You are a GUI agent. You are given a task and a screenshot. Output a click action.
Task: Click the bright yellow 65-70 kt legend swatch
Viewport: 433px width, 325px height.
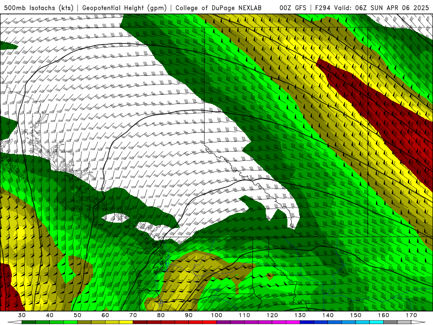[126, 322]
